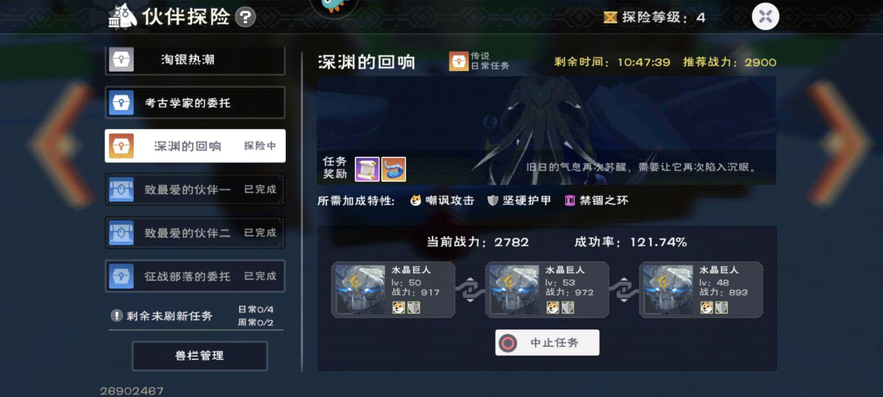The height and width of the screenshot is (397, 883).
Task: Select the 考古学家的委托 quest
Action: point(195,103)
